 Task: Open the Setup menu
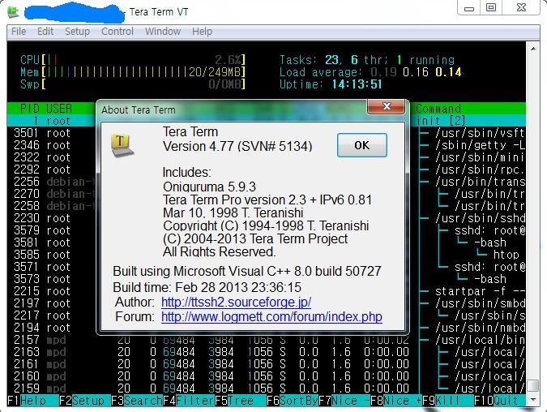click(77, 32)
